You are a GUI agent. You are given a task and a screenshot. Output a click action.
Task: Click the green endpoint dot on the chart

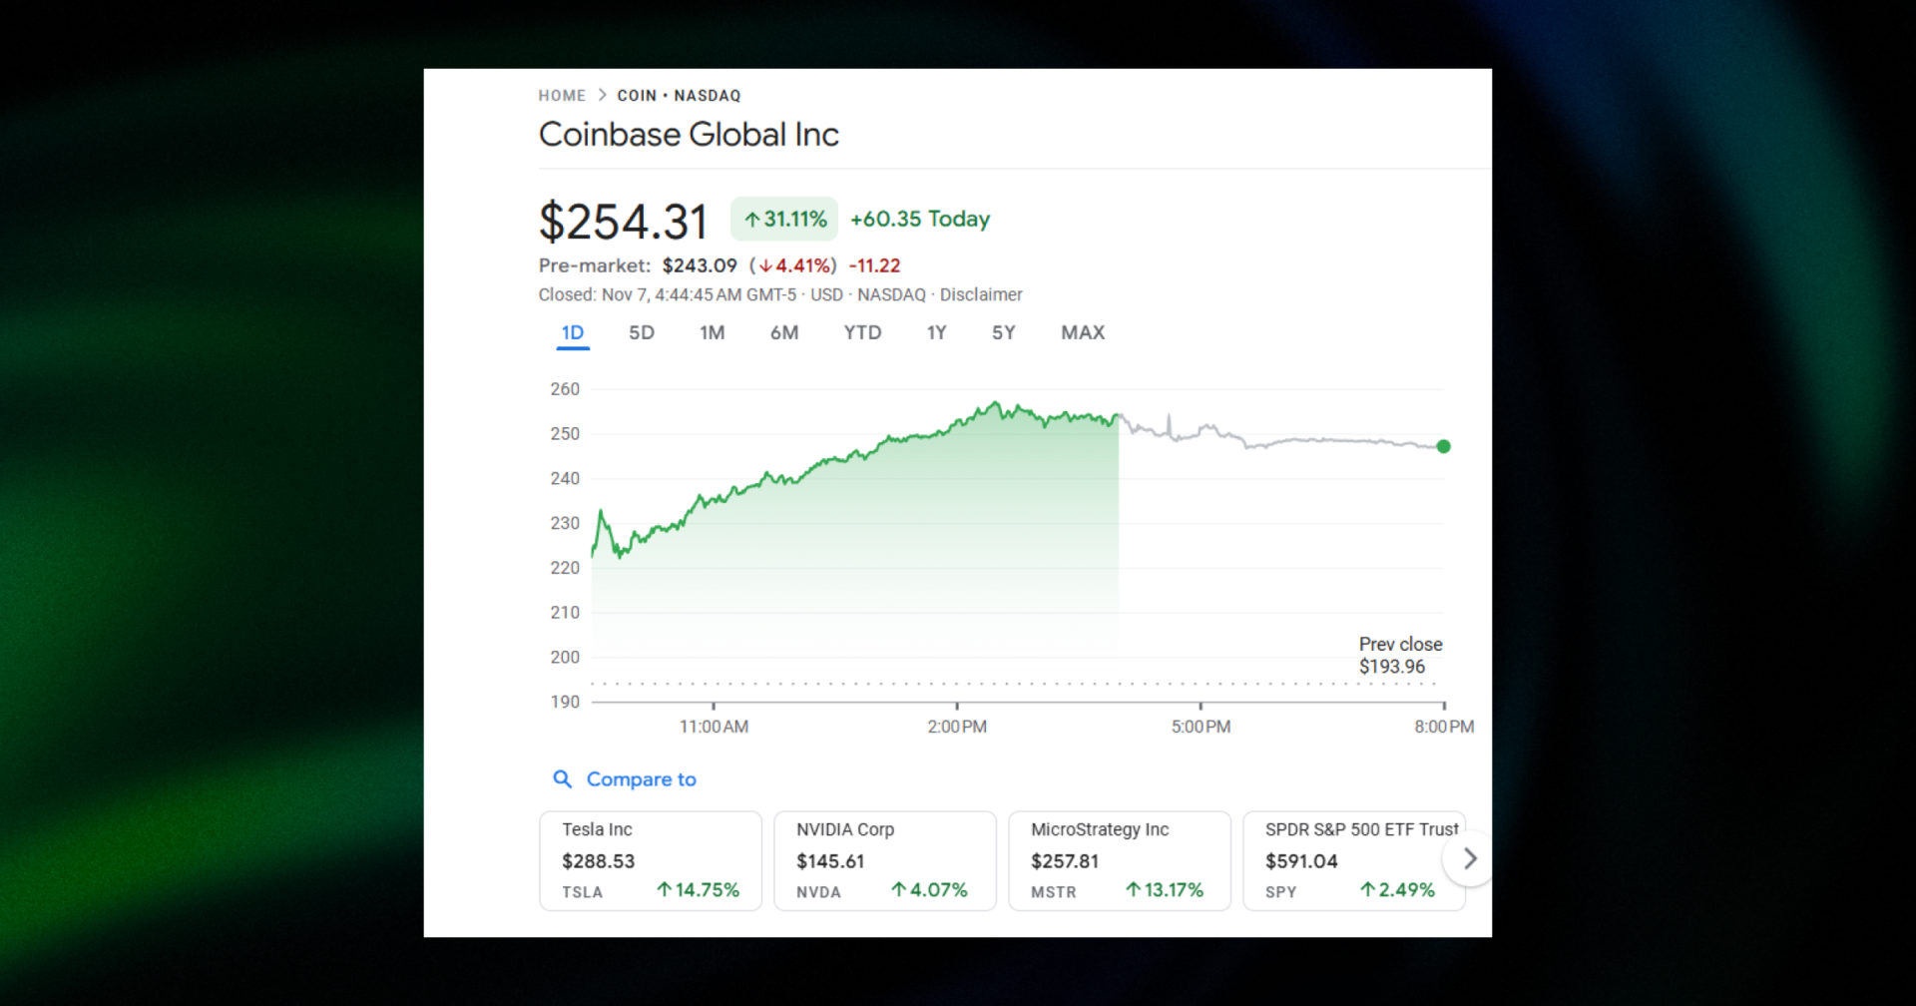click(x=1444, y=446)
